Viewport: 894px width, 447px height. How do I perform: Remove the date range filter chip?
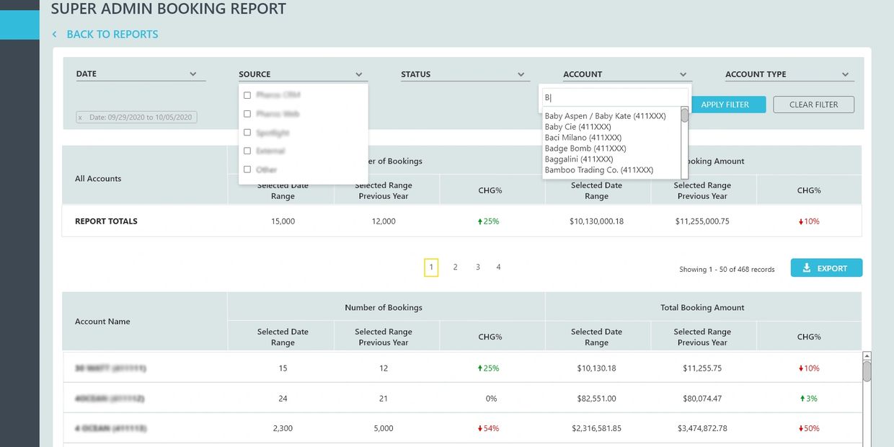80,118
